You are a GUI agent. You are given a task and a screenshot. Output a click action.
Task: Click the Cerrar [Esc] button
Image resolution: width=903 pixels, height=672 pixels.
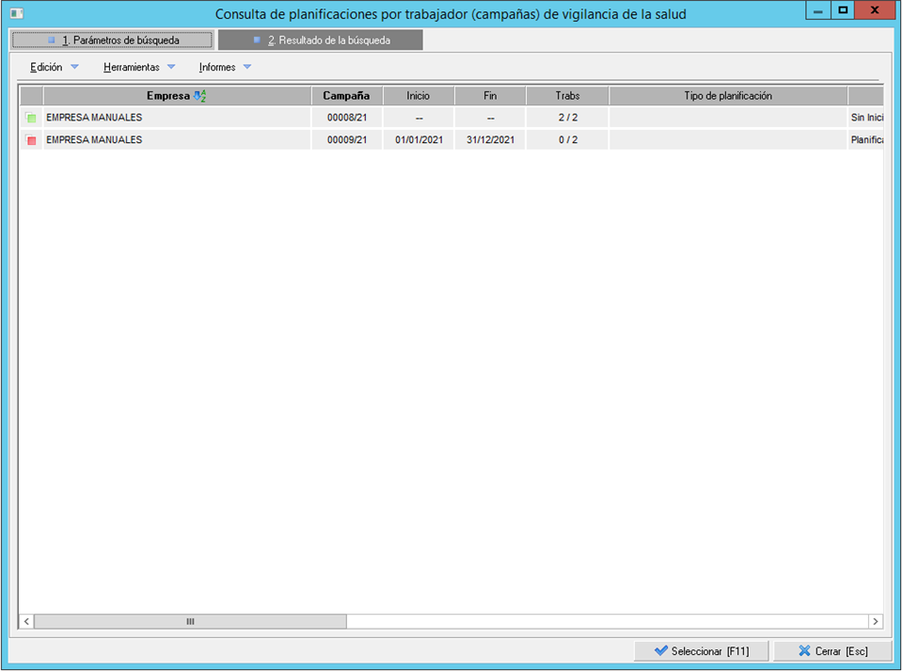click(x=832, y=651)
